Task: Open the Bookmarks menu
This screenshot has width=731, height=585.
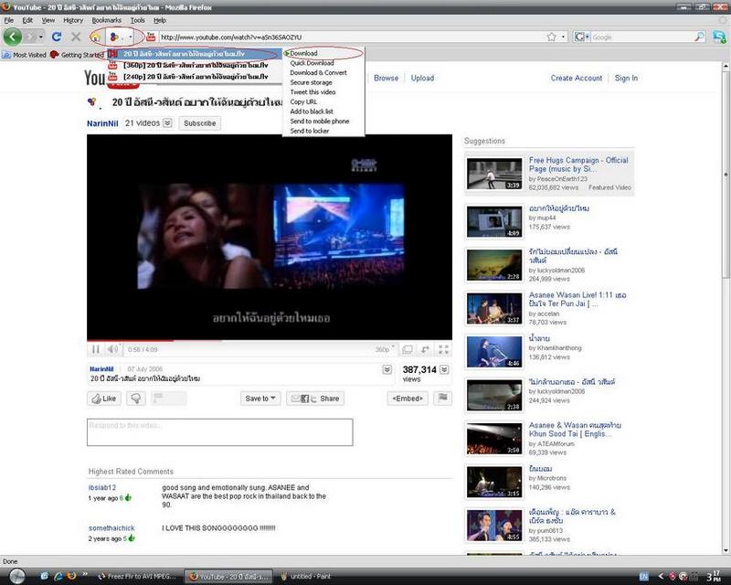Action: pyautogui.click(x=106, y=20)
